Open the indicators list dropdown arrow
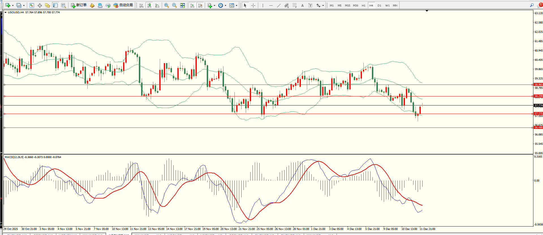543x235 pixels. [x=214, y=5]
